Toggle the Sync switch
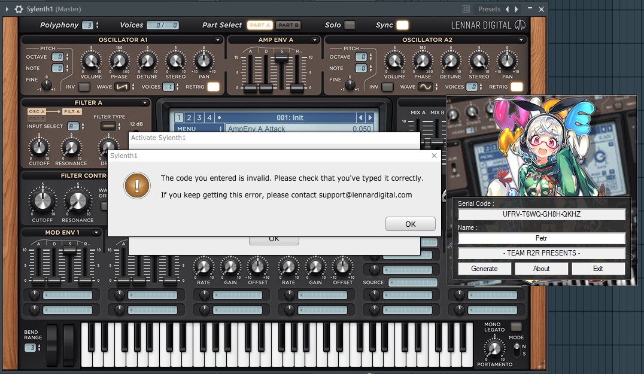Image resolution: width=644 pixels, height=374 pixels. point(402,25)
